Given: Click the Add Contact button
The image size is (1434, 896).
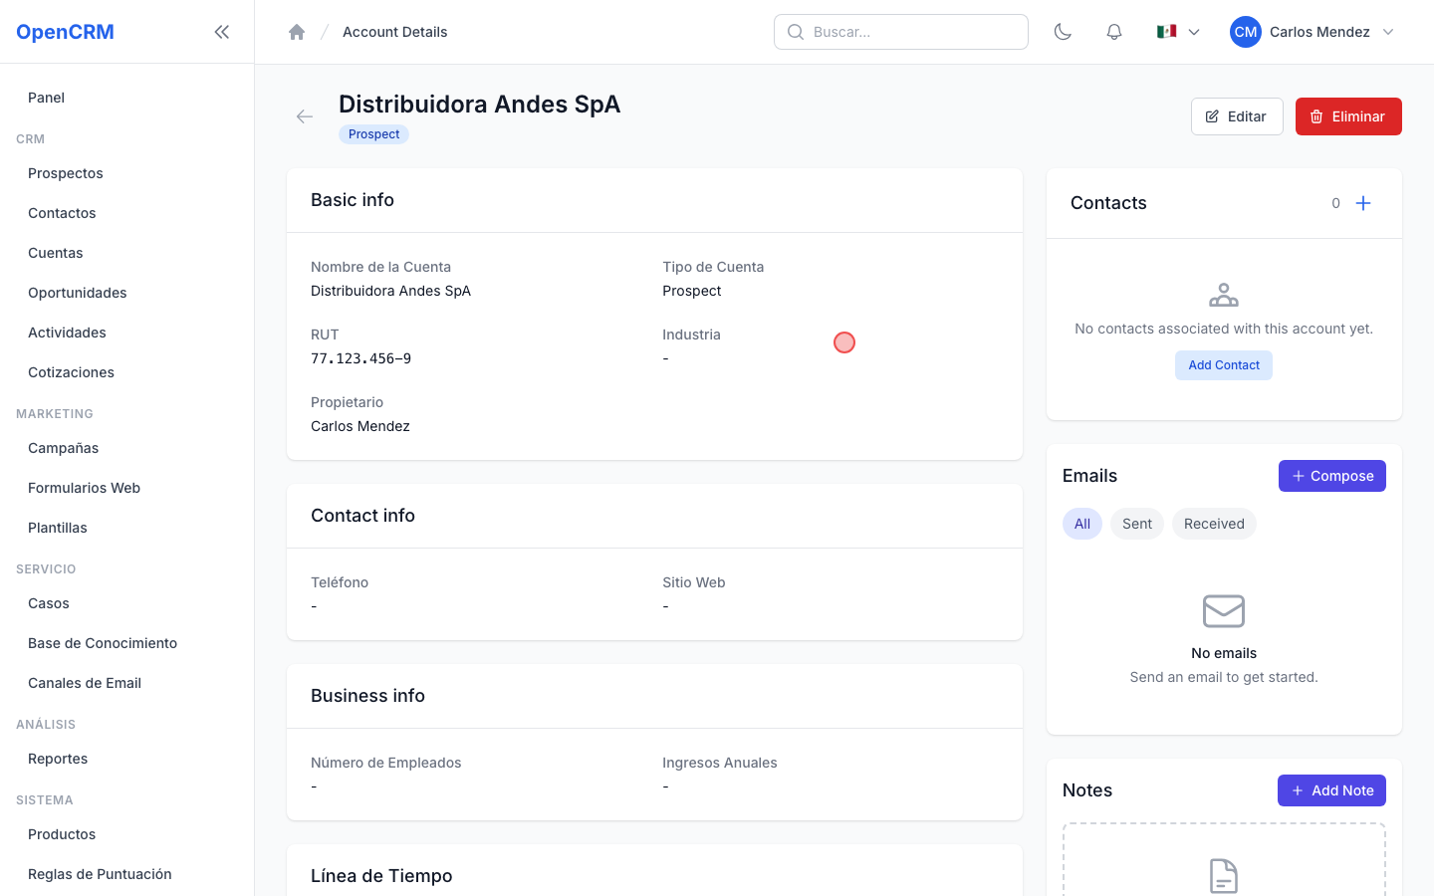Looking at the screenshot, I should point(1224,365).
